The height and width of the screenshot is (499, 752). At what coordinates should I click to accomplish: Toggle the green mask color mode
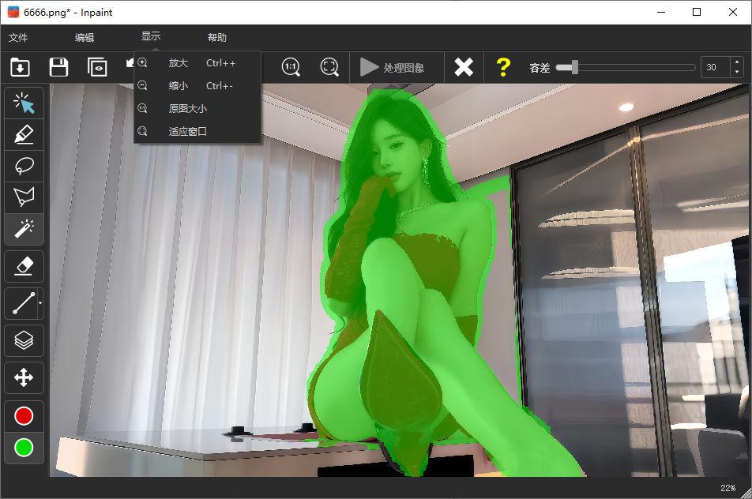(x=24, y=448)
